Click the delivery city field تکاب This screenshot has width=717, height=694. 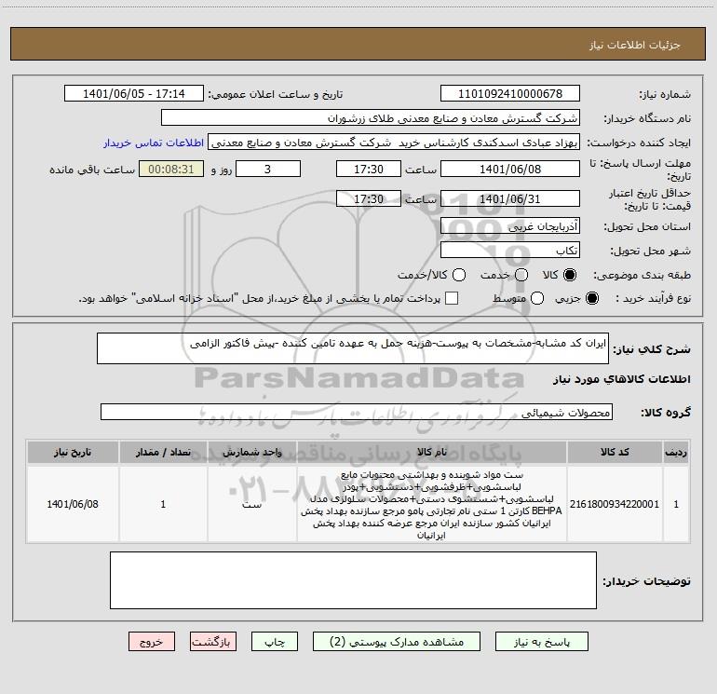510,251
